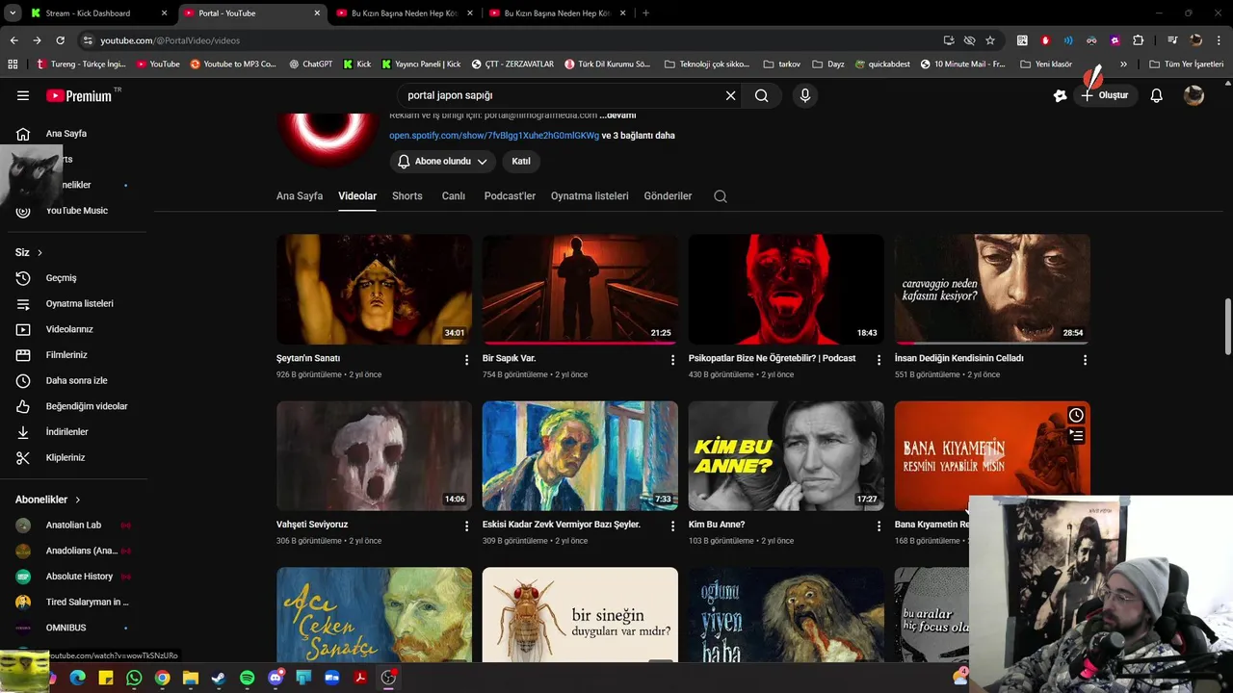Switch to the Canlı tab

coord(454,195)
